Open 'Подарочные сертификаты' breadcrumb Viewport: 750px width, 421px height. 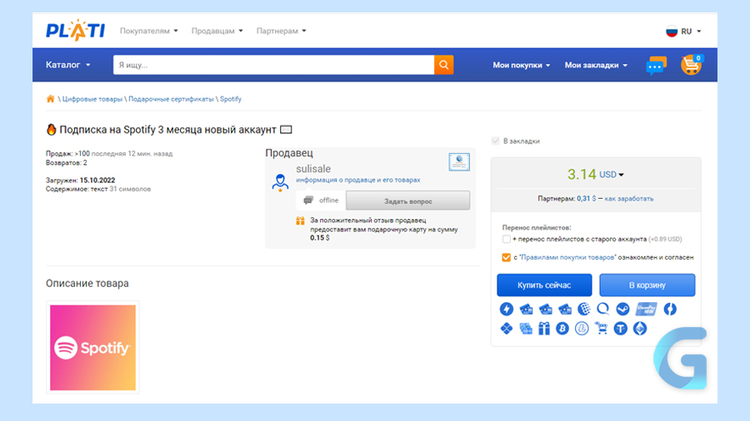point(171,99)
